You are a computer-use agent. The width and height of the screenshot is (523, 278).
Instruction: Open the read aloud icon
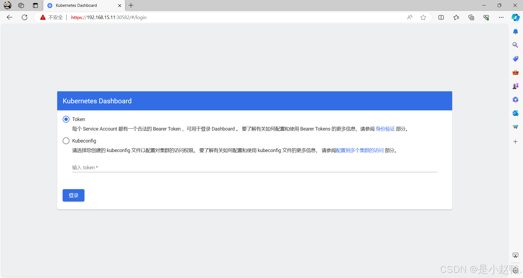pos(410,17)
